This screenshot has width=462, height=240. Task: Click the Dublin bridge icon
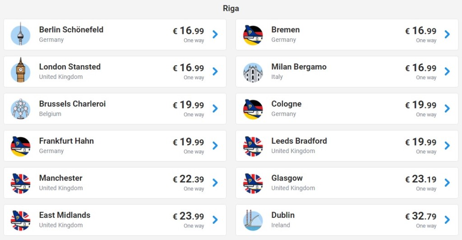pyautogui.click(x=253, y=220)
